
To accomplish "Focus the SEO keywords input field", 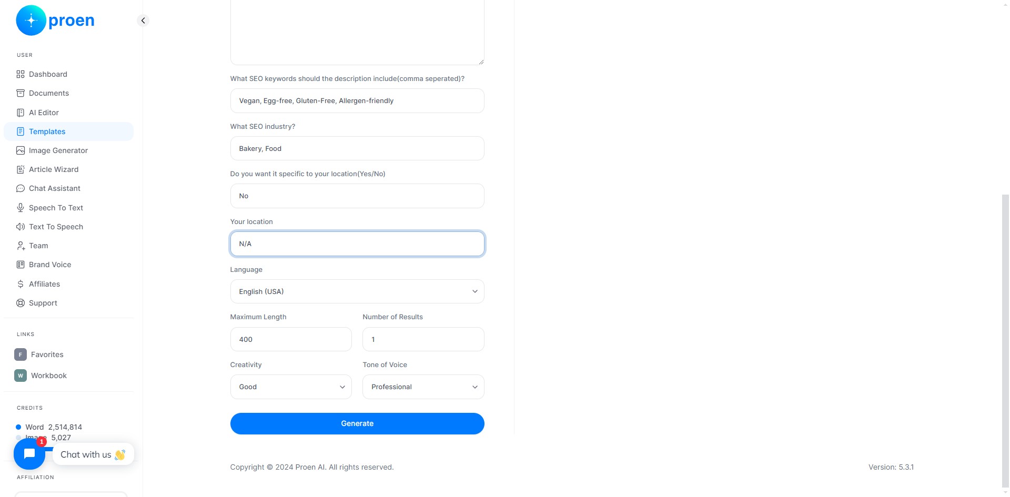I will click(357, 100).
